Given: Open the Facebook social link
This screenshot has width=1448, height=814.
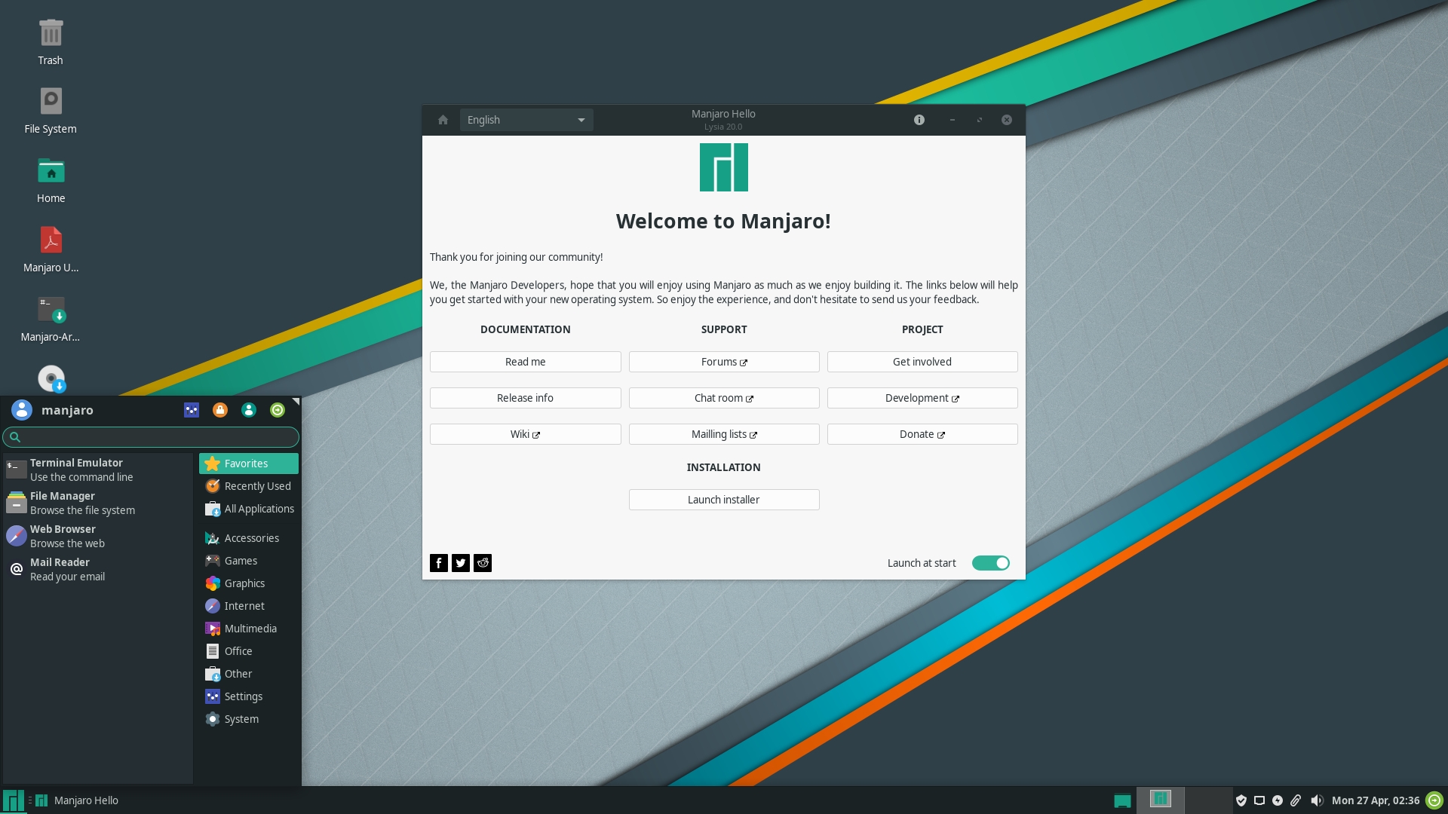Looking at the screenshot, I should [439, 562].
